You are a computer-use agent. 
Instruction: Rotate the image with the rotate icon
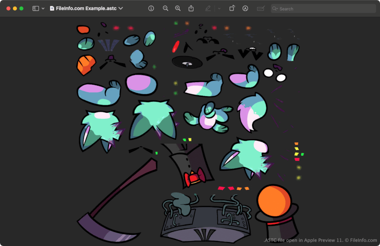coord(232,9)
